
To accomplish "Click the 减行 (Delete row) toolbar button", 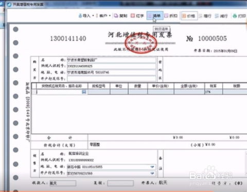I will (x=221, y=16).
